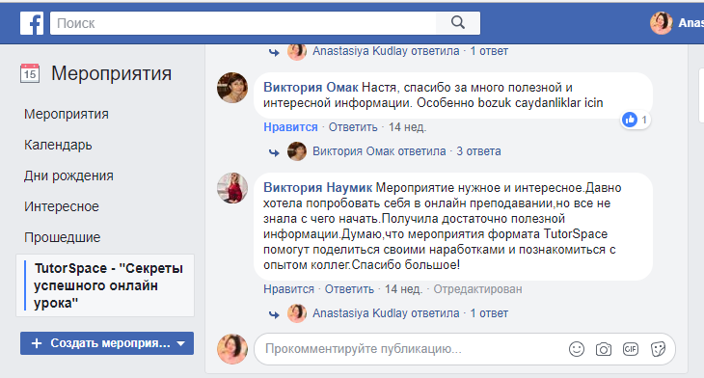Image resolution: width=704 pixels, height=378 pixels.
Task: Insert a GIF using the GIF icon
Action: coord(631,349)
